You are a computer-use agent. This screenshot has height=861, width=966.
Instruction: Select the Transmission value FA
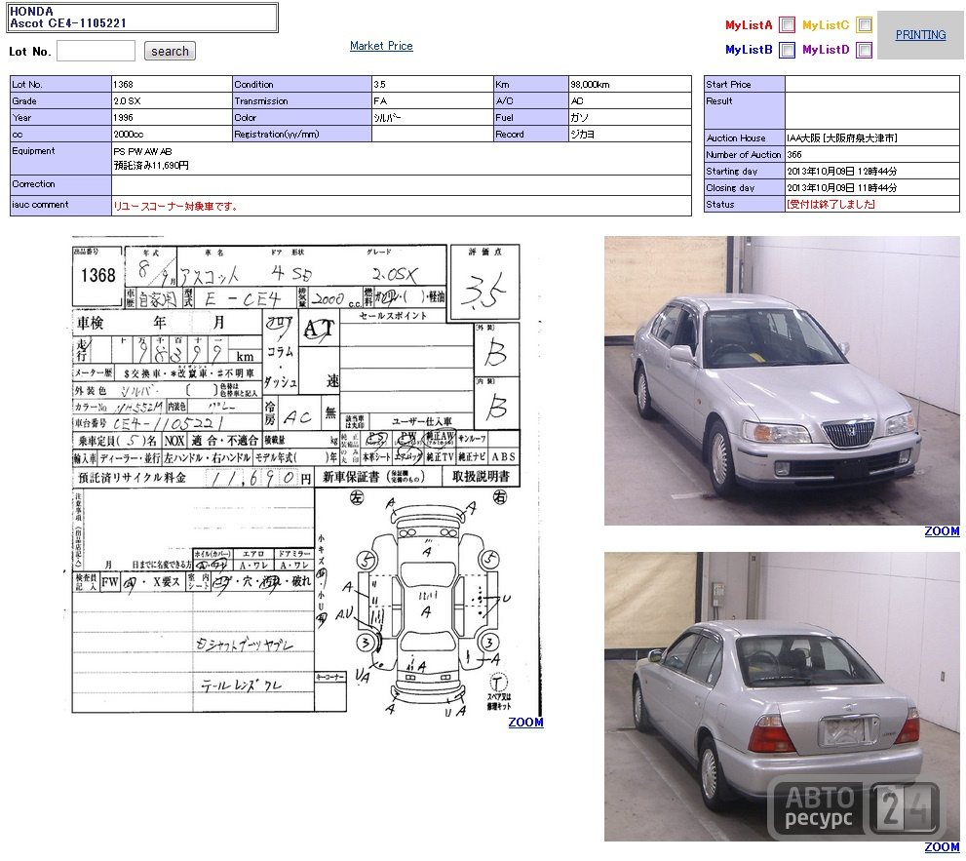click(380, 101)
